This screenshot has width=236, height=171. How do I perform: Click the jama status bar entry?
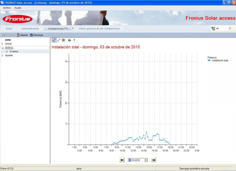79,169
